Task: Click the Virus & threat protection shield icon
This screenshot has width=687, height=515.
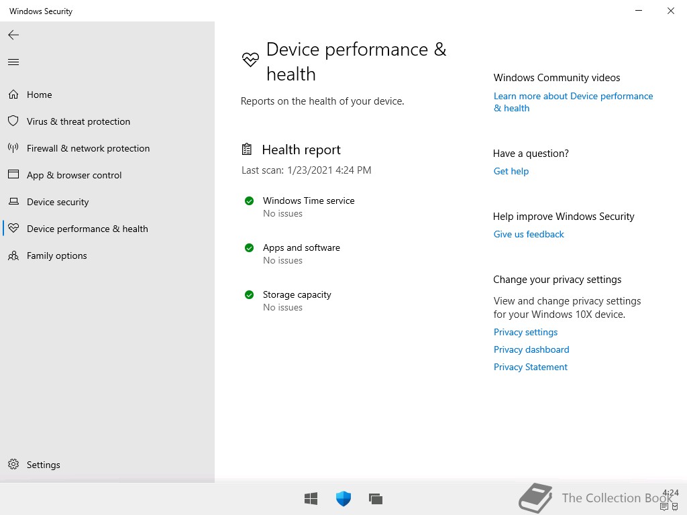Action: pyautogui.click(x=13, y=121)
